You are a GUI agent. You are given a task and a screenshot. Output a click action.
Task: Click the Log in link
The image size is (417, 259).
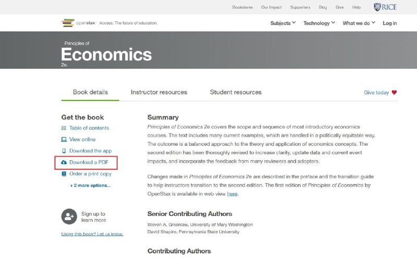[x=389, y=23]
